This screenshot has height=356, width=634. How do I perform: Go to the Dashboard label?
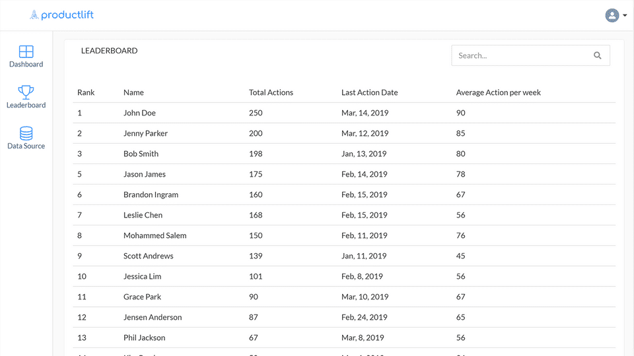coord(26,64)
